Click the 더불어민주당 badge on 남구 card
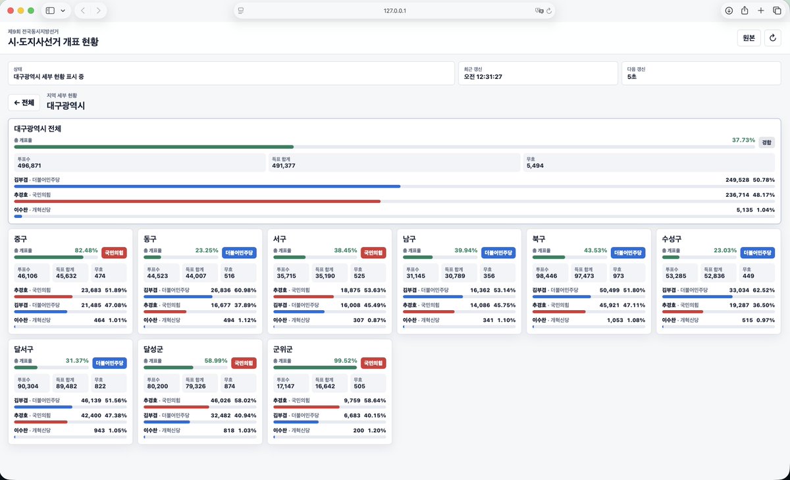This screenshot has height=480, width=790. (x=498, y=253)
